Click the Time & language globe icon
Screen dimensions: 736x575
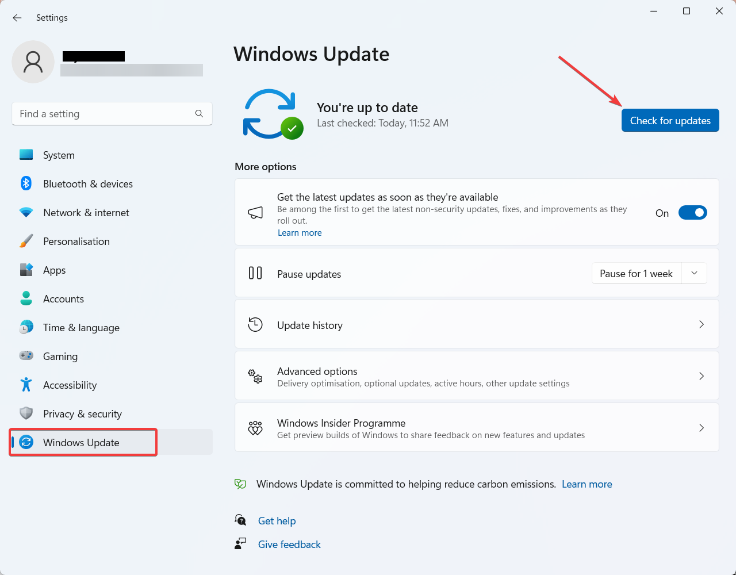(26, 327)
